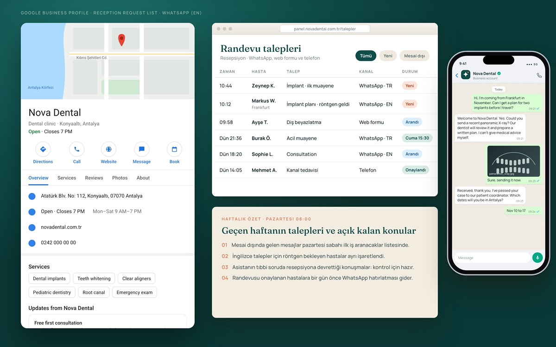Viewport: 556px width, 347px height.
Task: Open the Free first consultation update card
Action: point(107,321)
